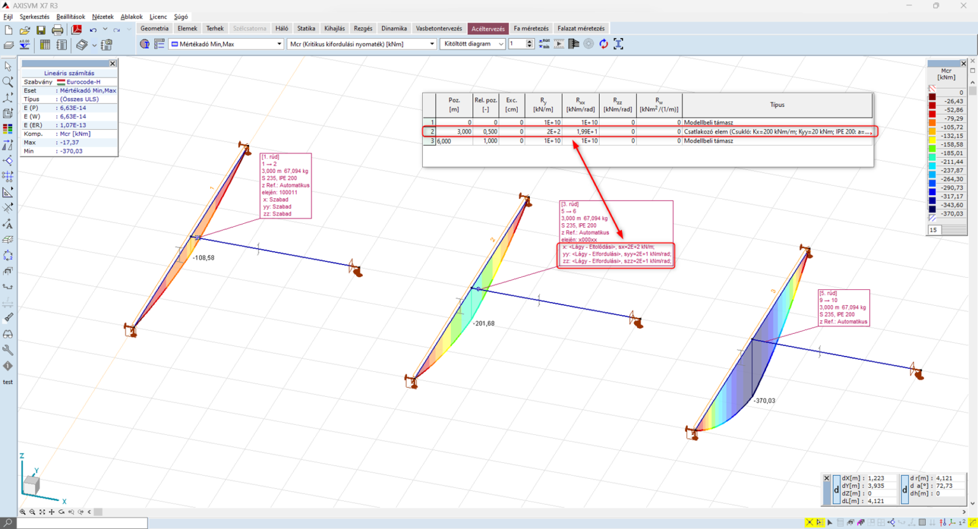Click the test button in the left sidebar

(x=8, y=382)
